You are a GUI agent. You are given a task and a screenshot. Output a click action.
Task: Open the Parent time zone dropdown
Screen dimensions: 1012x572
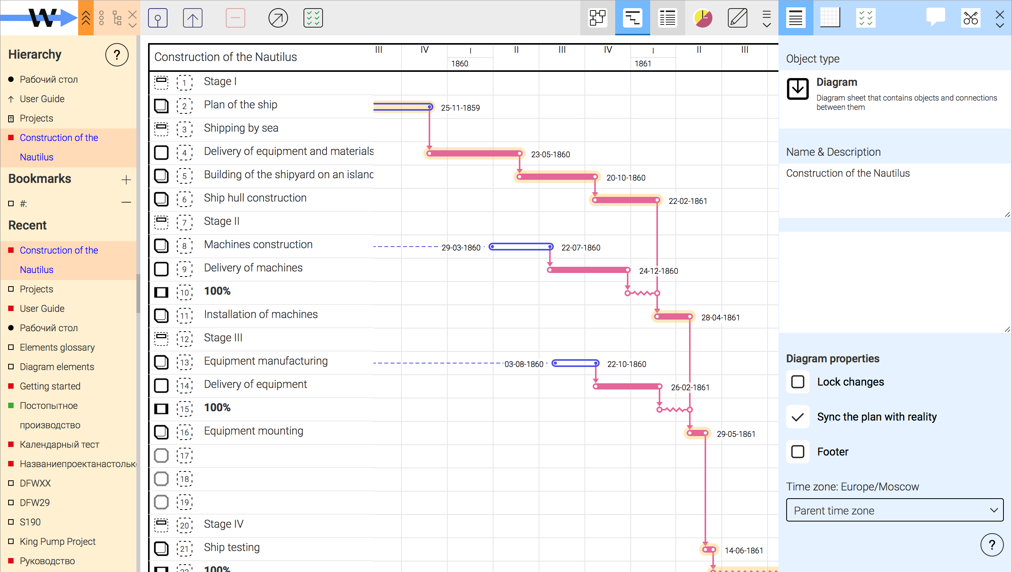[895, 510]
